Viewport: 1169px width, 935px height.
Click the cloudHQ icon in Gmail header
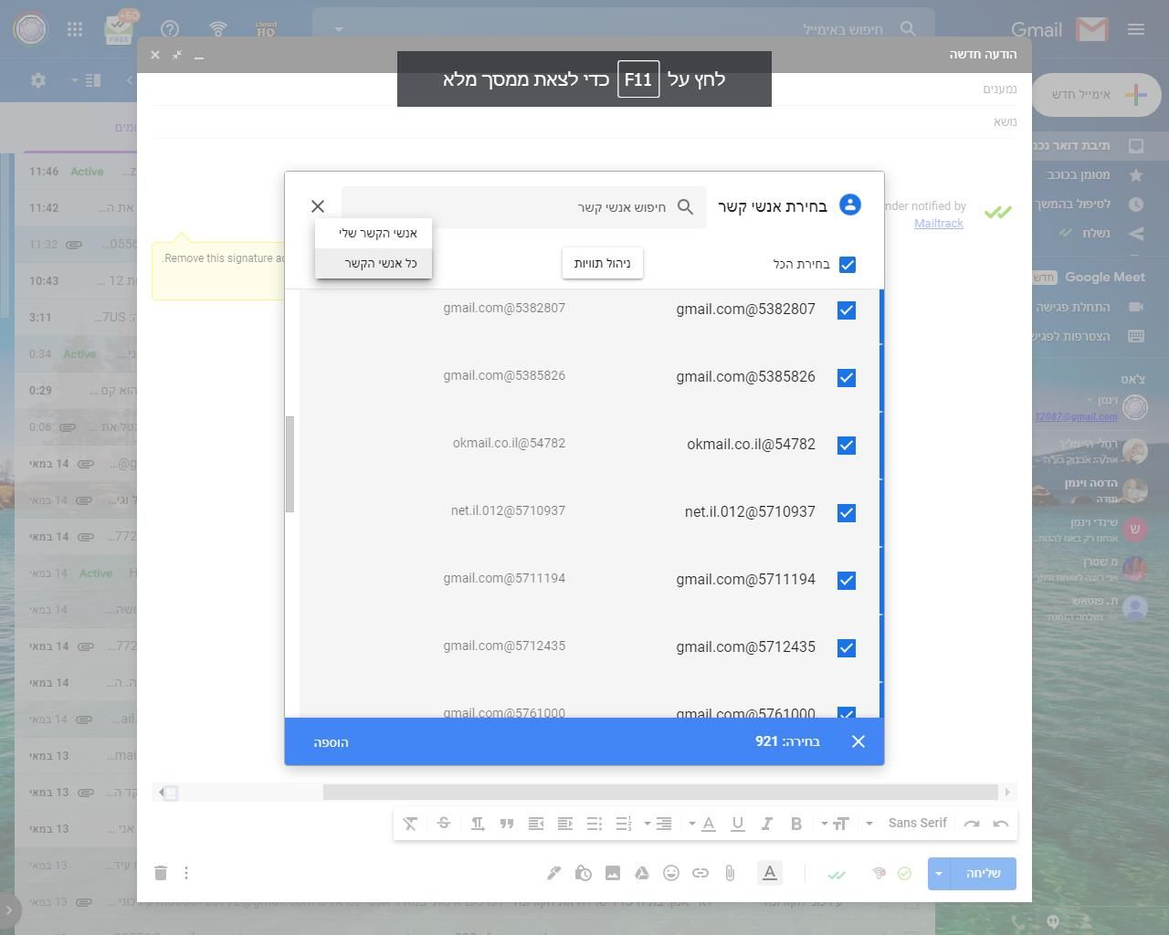[x=266, y=29]
